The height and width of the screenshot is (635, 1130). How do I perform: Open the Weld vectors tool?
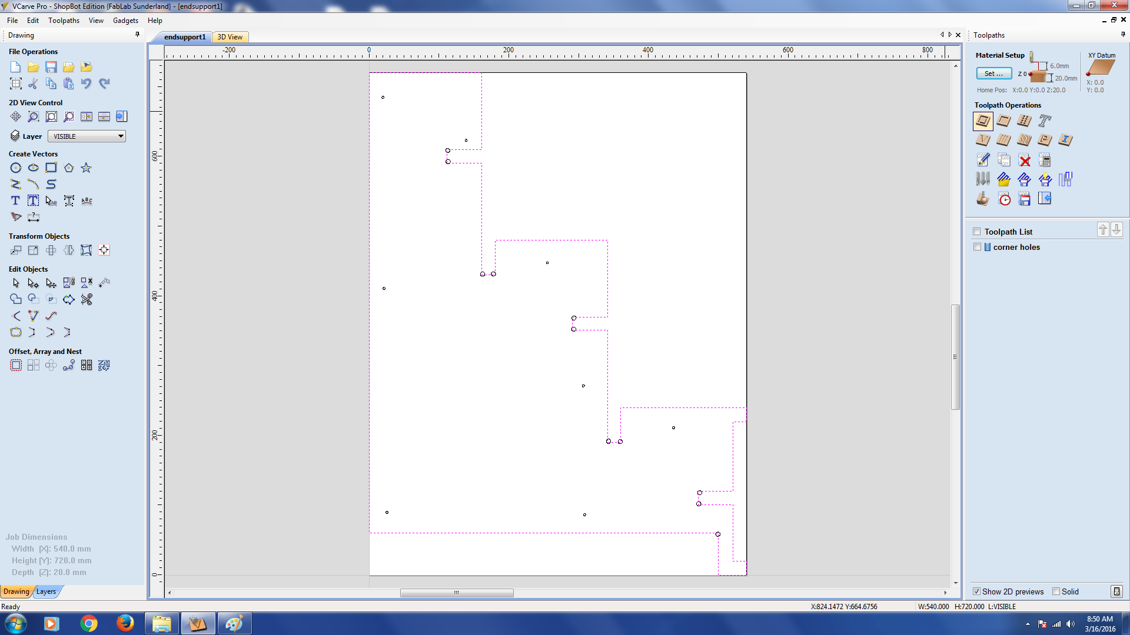pos(16,300)
